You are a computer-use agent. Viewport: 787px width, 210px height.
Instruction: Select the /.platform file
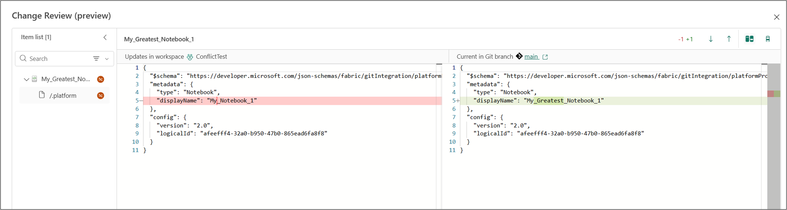coord(63,95)
